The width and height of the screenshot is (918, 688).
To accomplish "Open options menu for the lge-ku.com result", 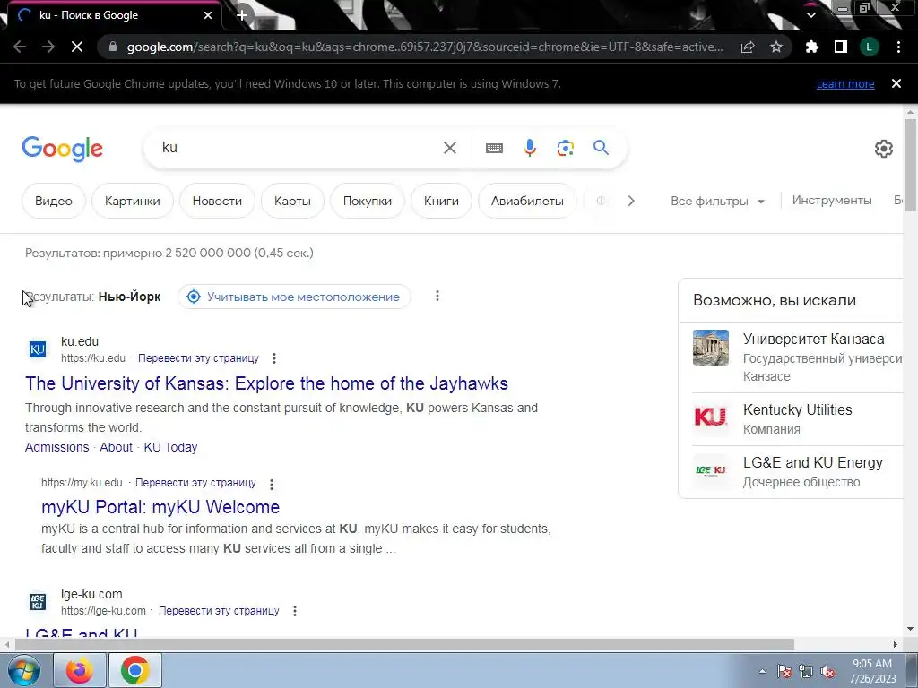I will pyautogui.click(x=294, y=611).
